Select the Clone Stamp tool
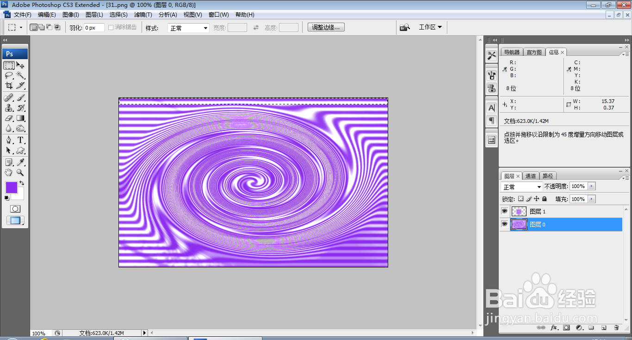This screenshot has height=340, width=632. pyautogui.click(x=9, y=108)
